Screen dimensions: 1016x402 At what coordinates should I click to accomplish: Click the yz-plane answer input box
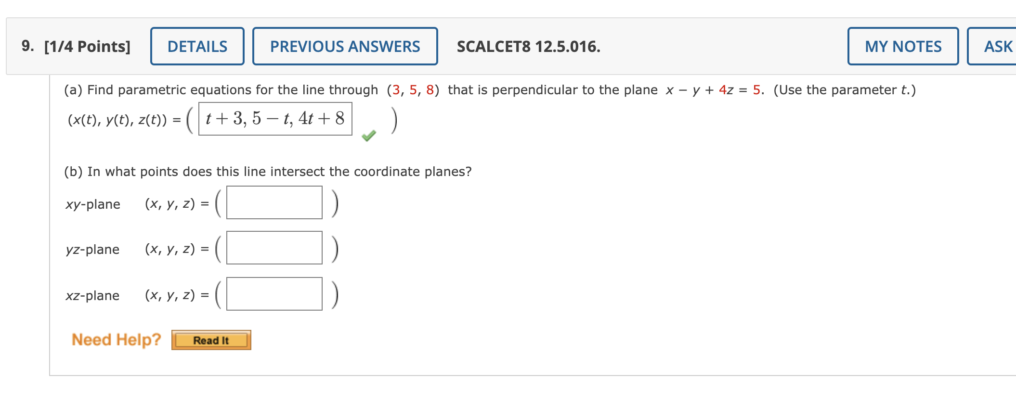(x=274, y=248)
